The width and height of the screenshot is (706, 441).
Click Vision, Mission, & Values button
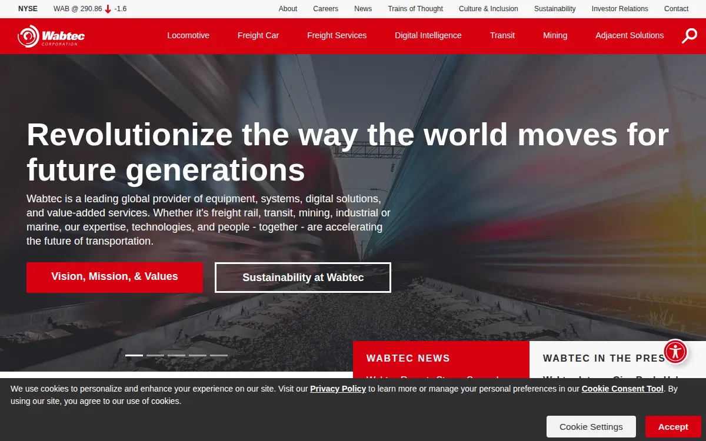(115, 277)
